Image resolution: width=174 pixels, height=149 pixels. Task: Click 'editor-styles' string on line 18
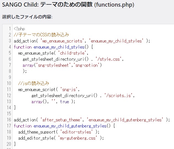tap(77, 132)
